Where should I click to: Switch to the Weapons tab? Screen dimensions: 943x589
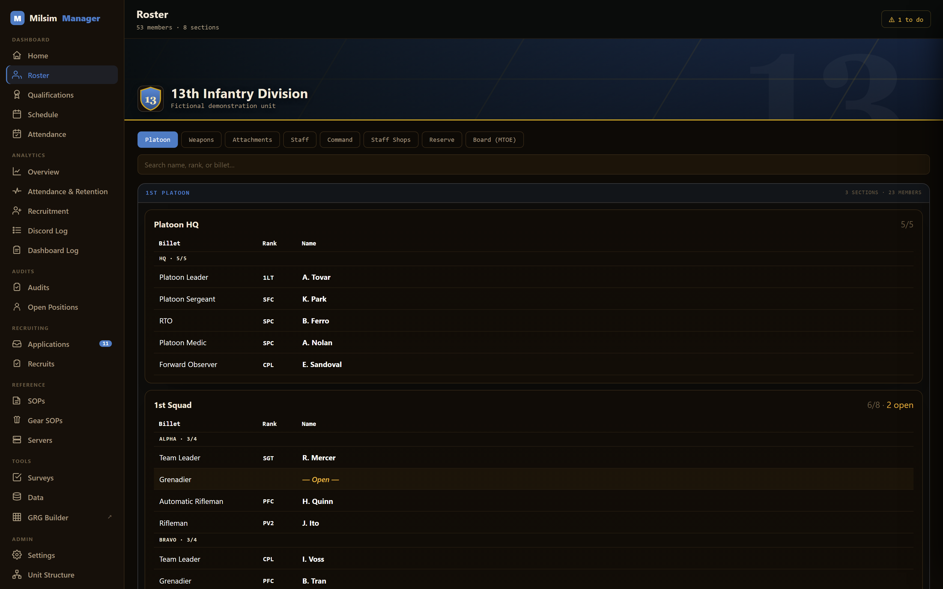[x=201, y=139]
